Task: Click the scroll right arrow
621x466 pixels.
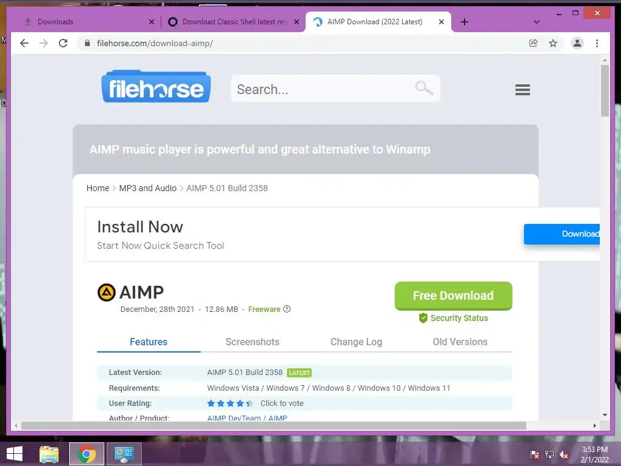Action: click(x=594, y=425)
